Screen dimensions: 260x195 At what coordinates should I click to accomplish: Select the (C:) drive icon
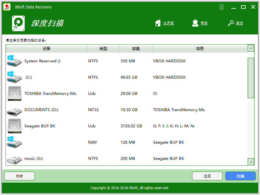14,77
